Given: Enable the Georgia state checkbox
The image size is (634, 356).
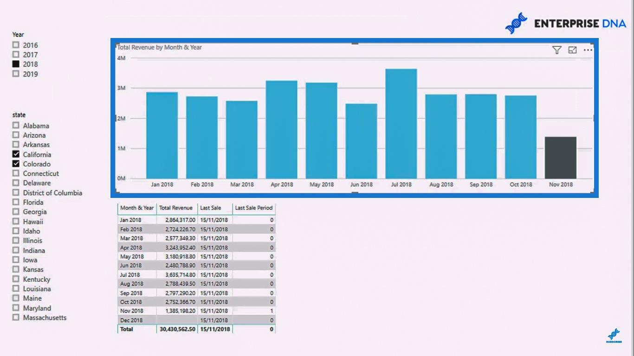Looking at the screenshot, I should coord(16,212).
